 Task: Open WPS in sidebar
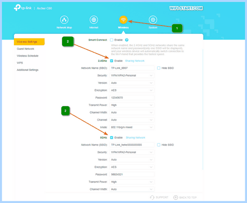[20, 63]
